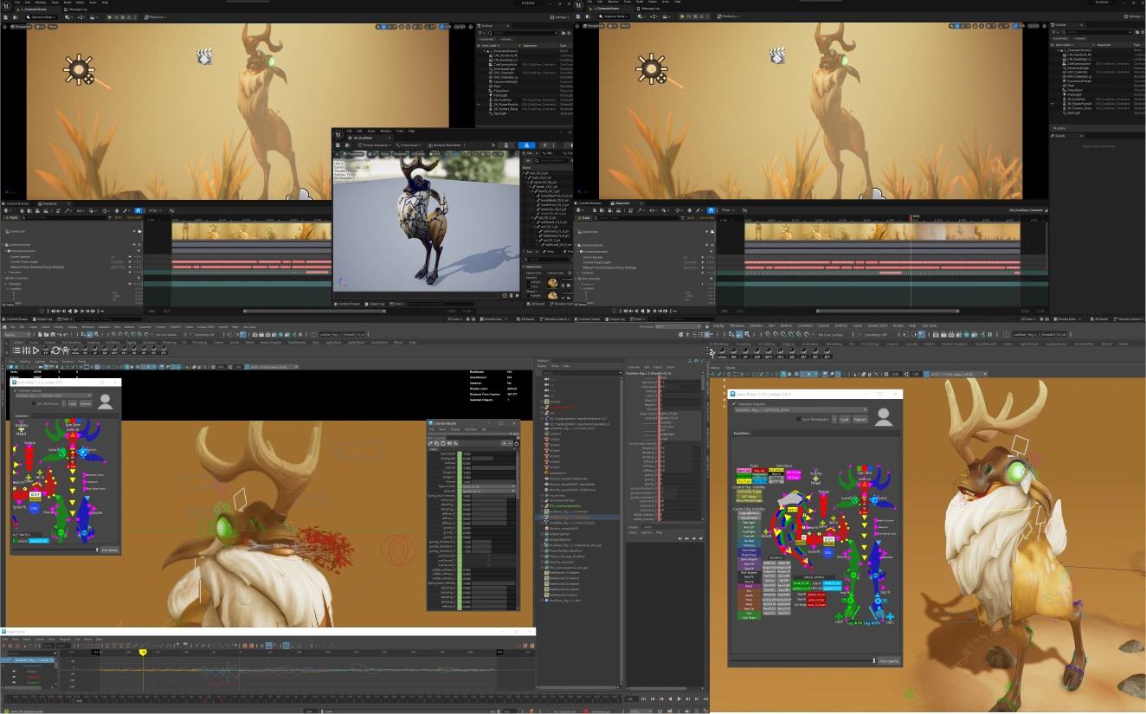The height and width of the screenshot is (714, 1146).
Task: Click Refresh button in the larger Anim Picker
Action: [x=859, y=419]
